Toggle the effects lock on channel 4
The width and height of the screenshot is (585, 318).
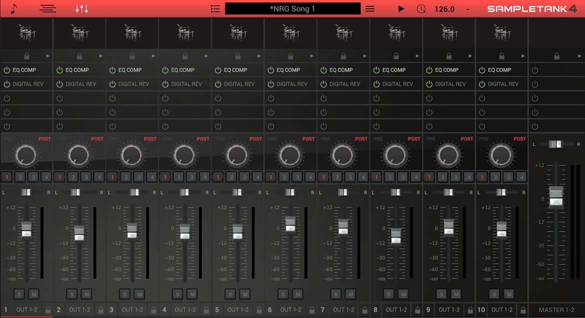[x=185, y=56]
